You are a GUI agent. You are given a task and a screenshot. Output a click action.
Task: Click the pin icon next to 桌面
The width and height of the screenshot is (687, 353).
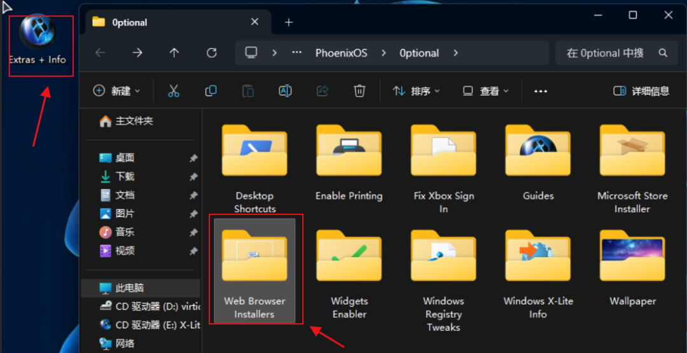pos(193,158)
